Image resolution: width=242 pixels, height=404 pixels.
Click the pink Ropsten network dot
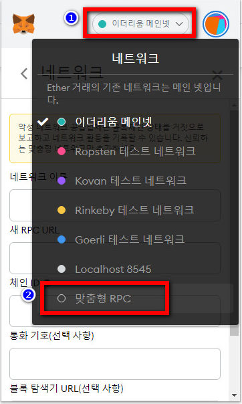[62, 151]
